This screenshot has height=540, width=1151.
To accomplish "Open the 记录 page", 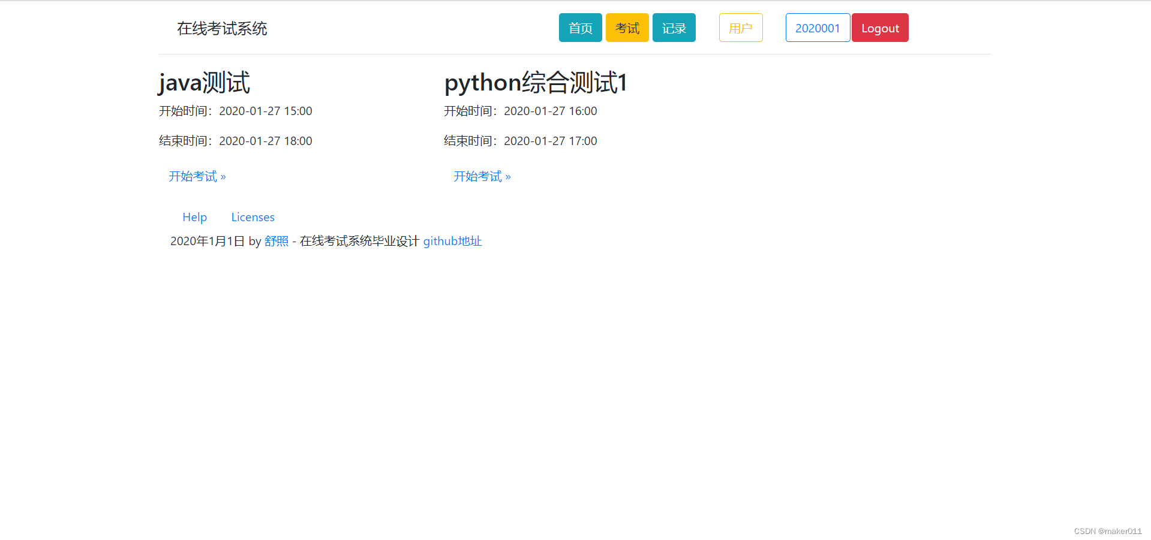I will (674, 28).
